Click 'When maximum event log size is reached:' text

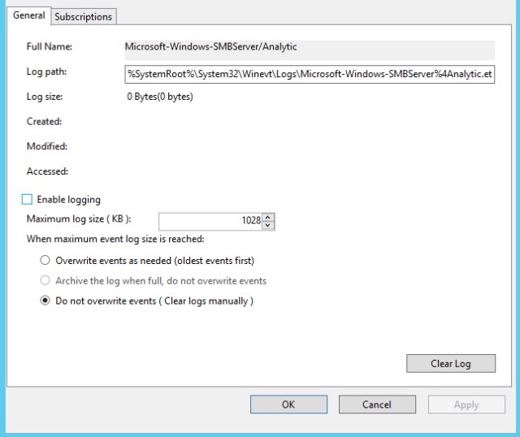click(x=115, y=239)
